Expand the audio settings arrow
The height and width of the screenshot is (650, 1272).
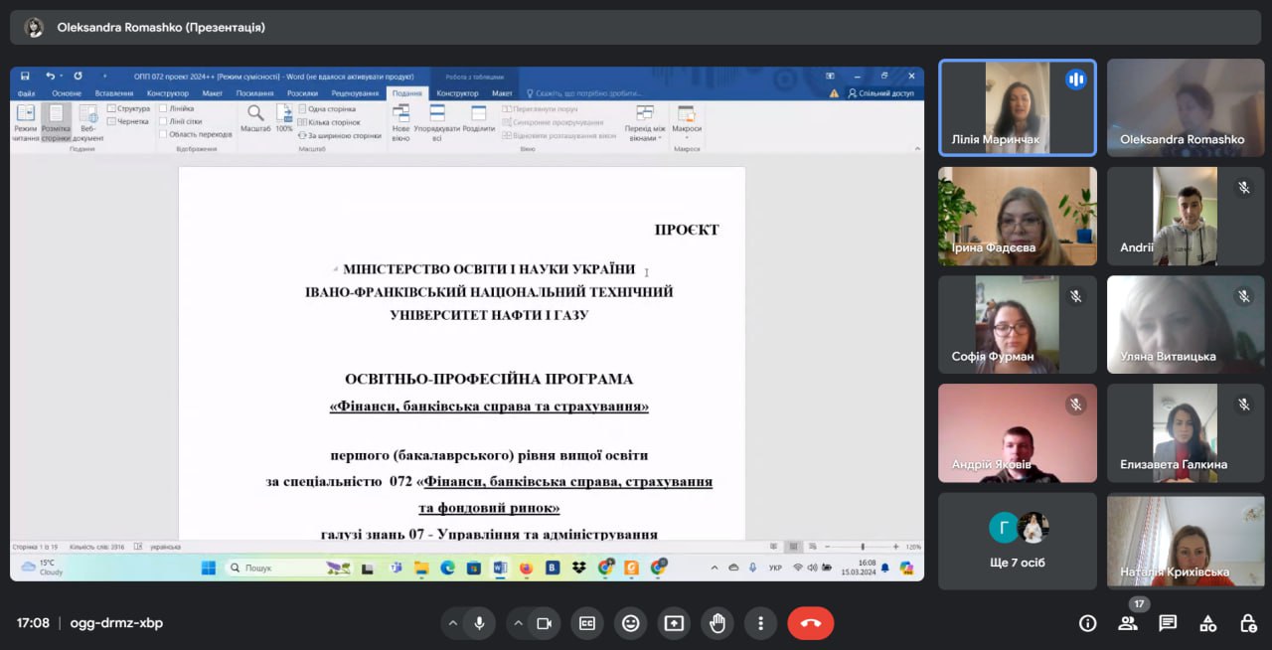[x=453, y=623]
